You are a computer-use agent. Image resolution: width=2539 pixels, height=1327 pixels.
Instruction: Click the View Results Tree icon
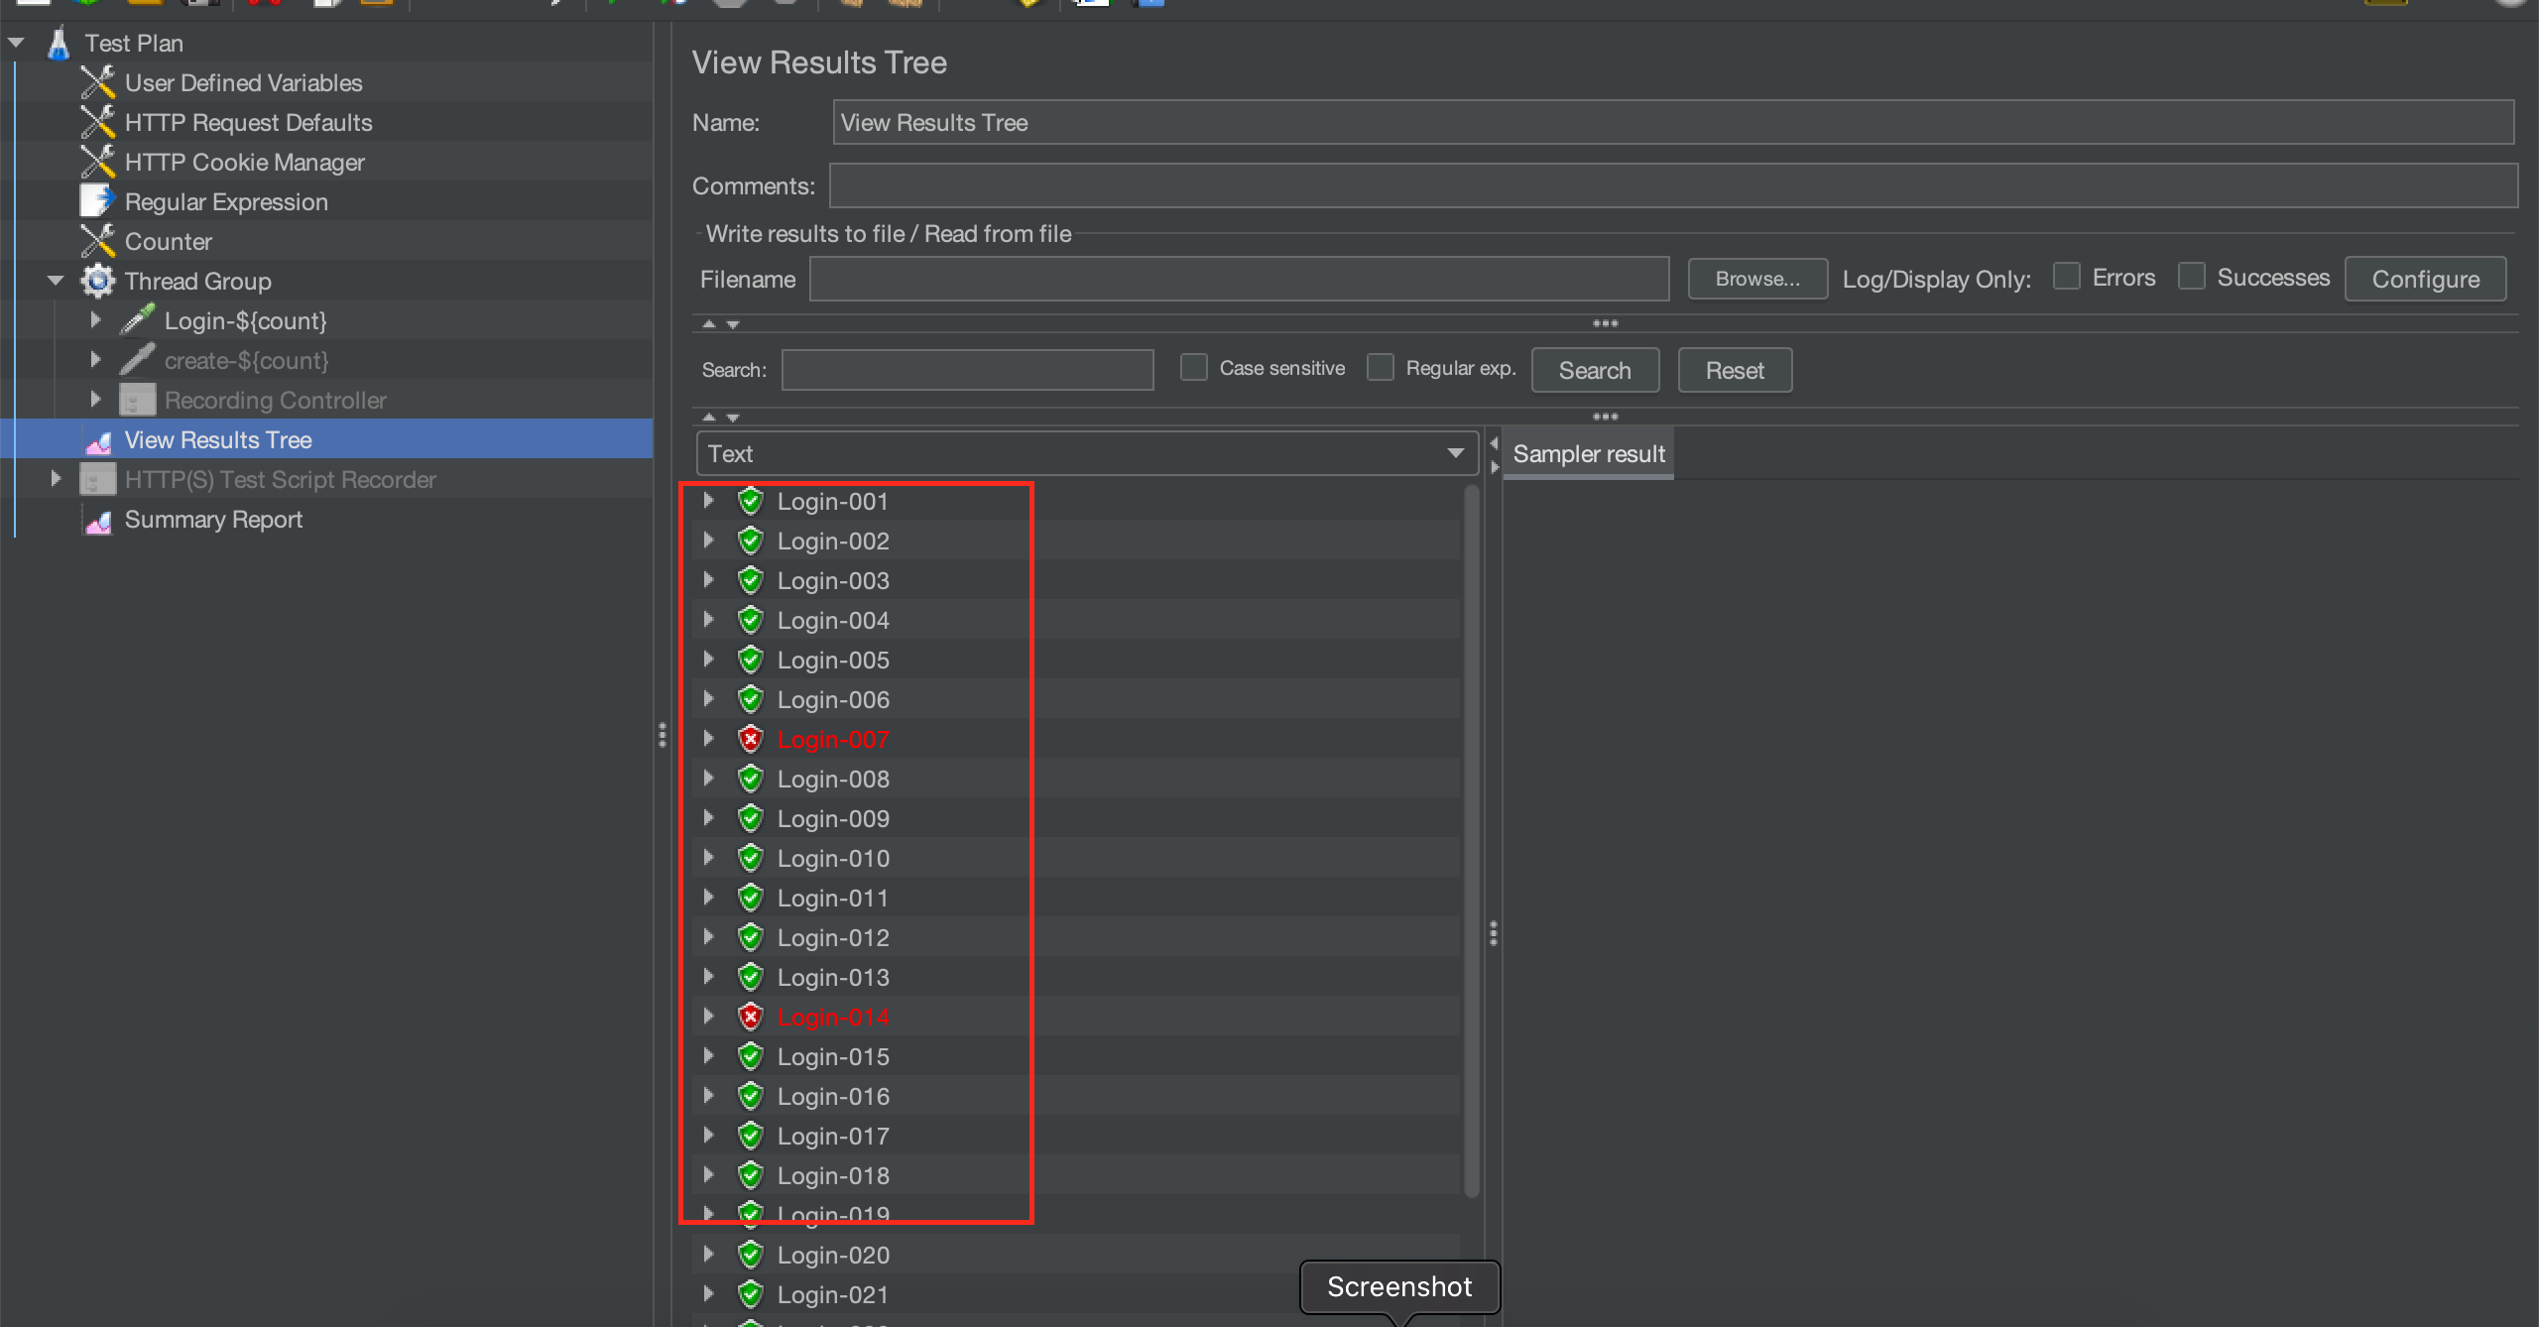(x=99, y=440)
